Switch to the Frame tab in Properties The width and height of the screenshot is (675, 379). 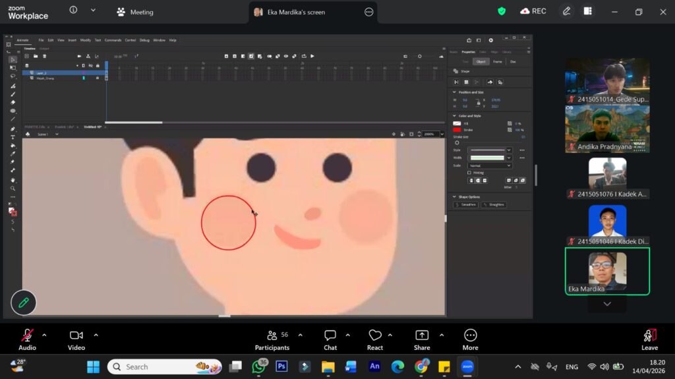pyautogui.click(x=498, y=61)
